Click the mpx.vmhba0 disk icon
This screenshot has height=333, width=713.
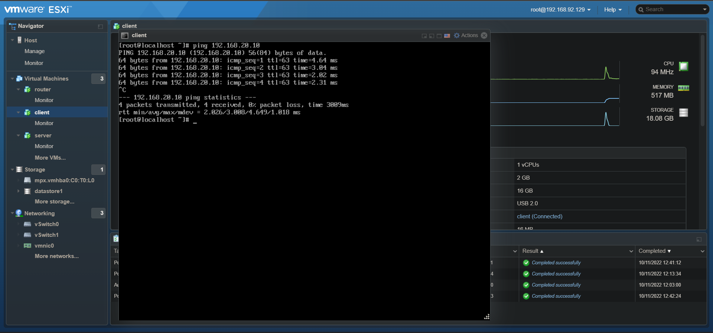[x=27, y=180]
